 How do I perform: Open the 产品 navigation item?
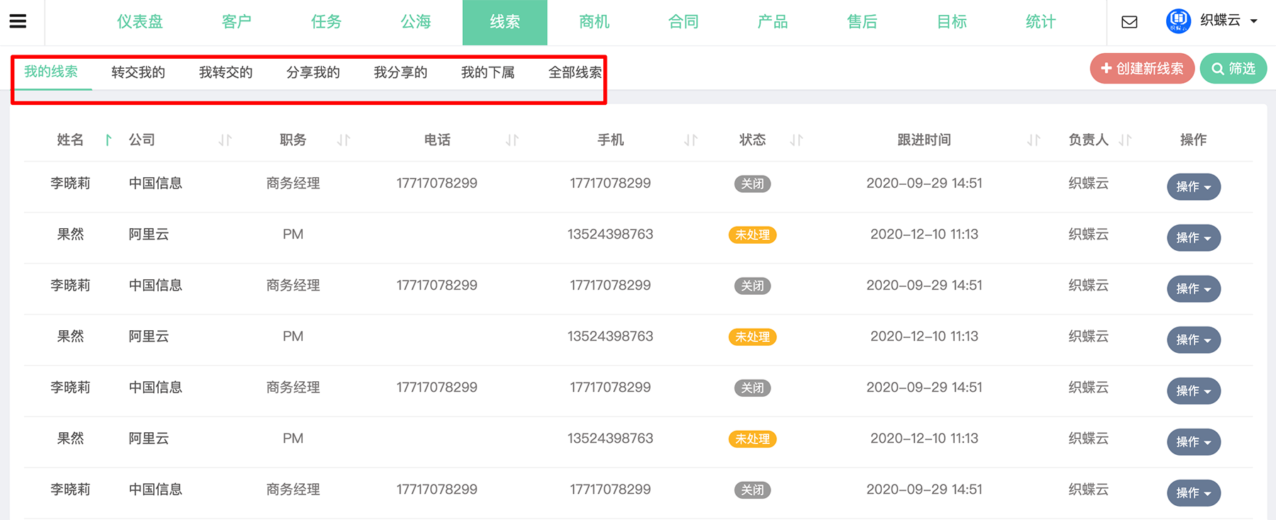point(773,22)
